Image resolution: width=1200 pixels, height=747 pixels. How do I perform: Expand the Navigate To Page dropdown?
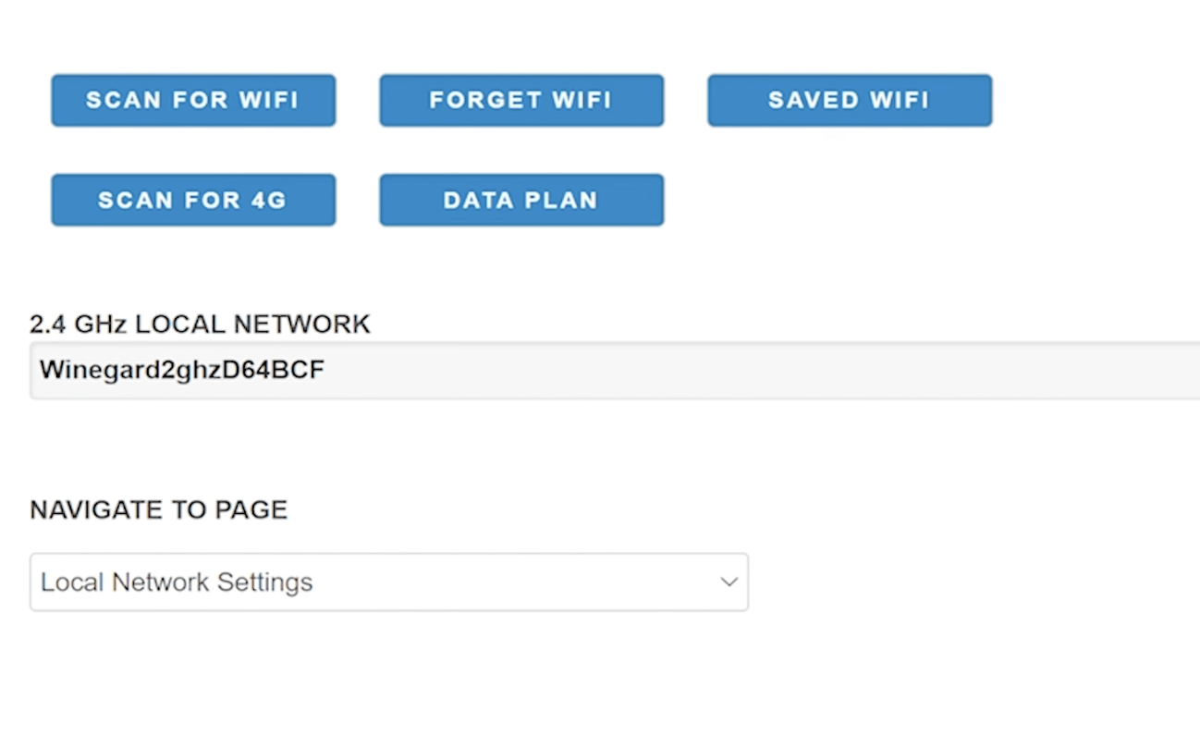[388, 582]
